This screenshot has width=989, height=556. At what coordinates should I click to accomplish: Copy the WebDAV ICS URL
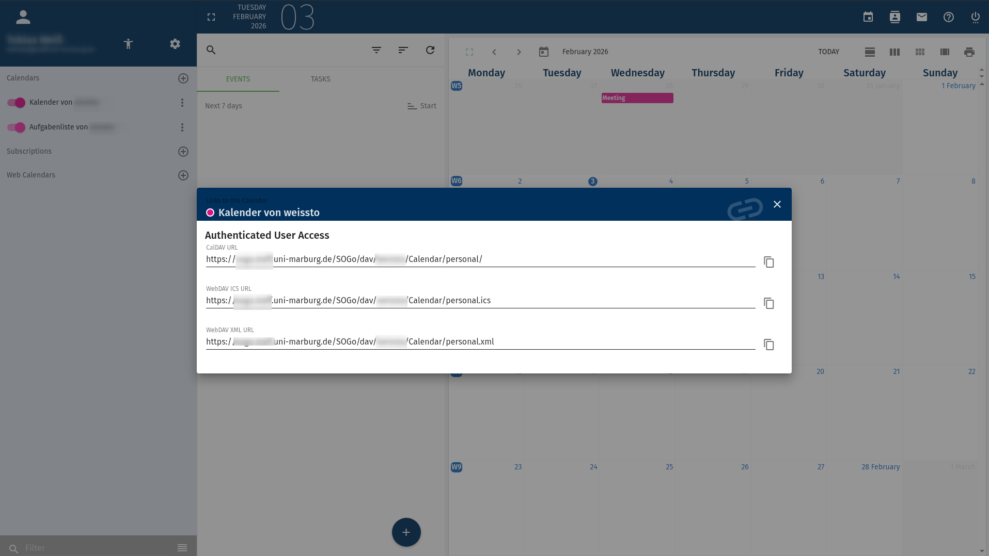(x=768, y=303)
